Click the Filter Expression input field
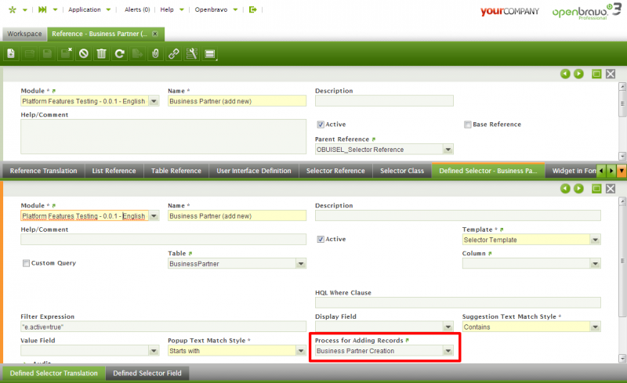 [x=163, y=327]
